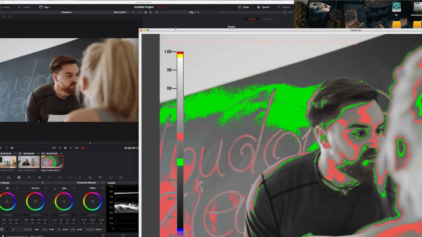The width and height of the screenshot is (422, 237).
Task: Click the Lift master wheel slider
Action: tap(7, 215)
